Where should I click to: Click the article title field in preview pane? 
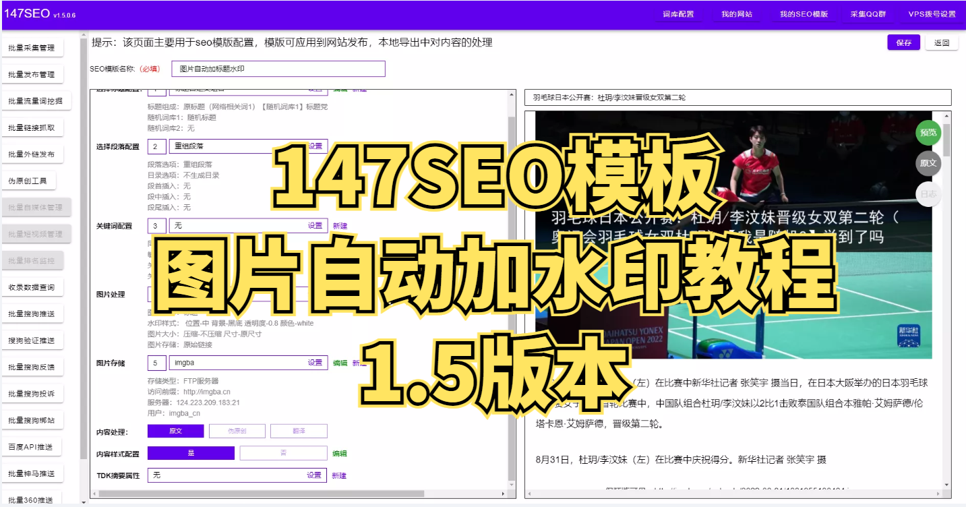[x=738, y=98]
